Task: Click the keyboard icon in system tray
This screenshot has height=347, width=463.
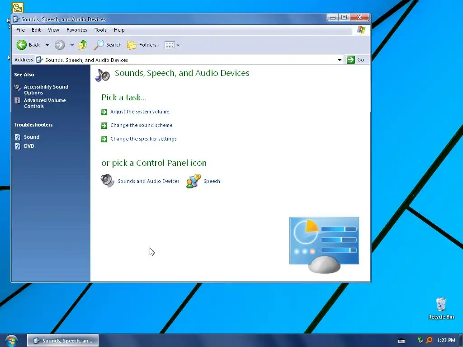Action: (402, 341)
